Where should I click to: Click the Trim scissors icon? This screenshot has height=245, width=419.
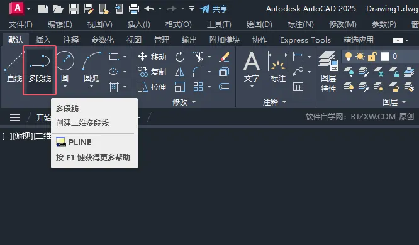[x=198, y=57]
